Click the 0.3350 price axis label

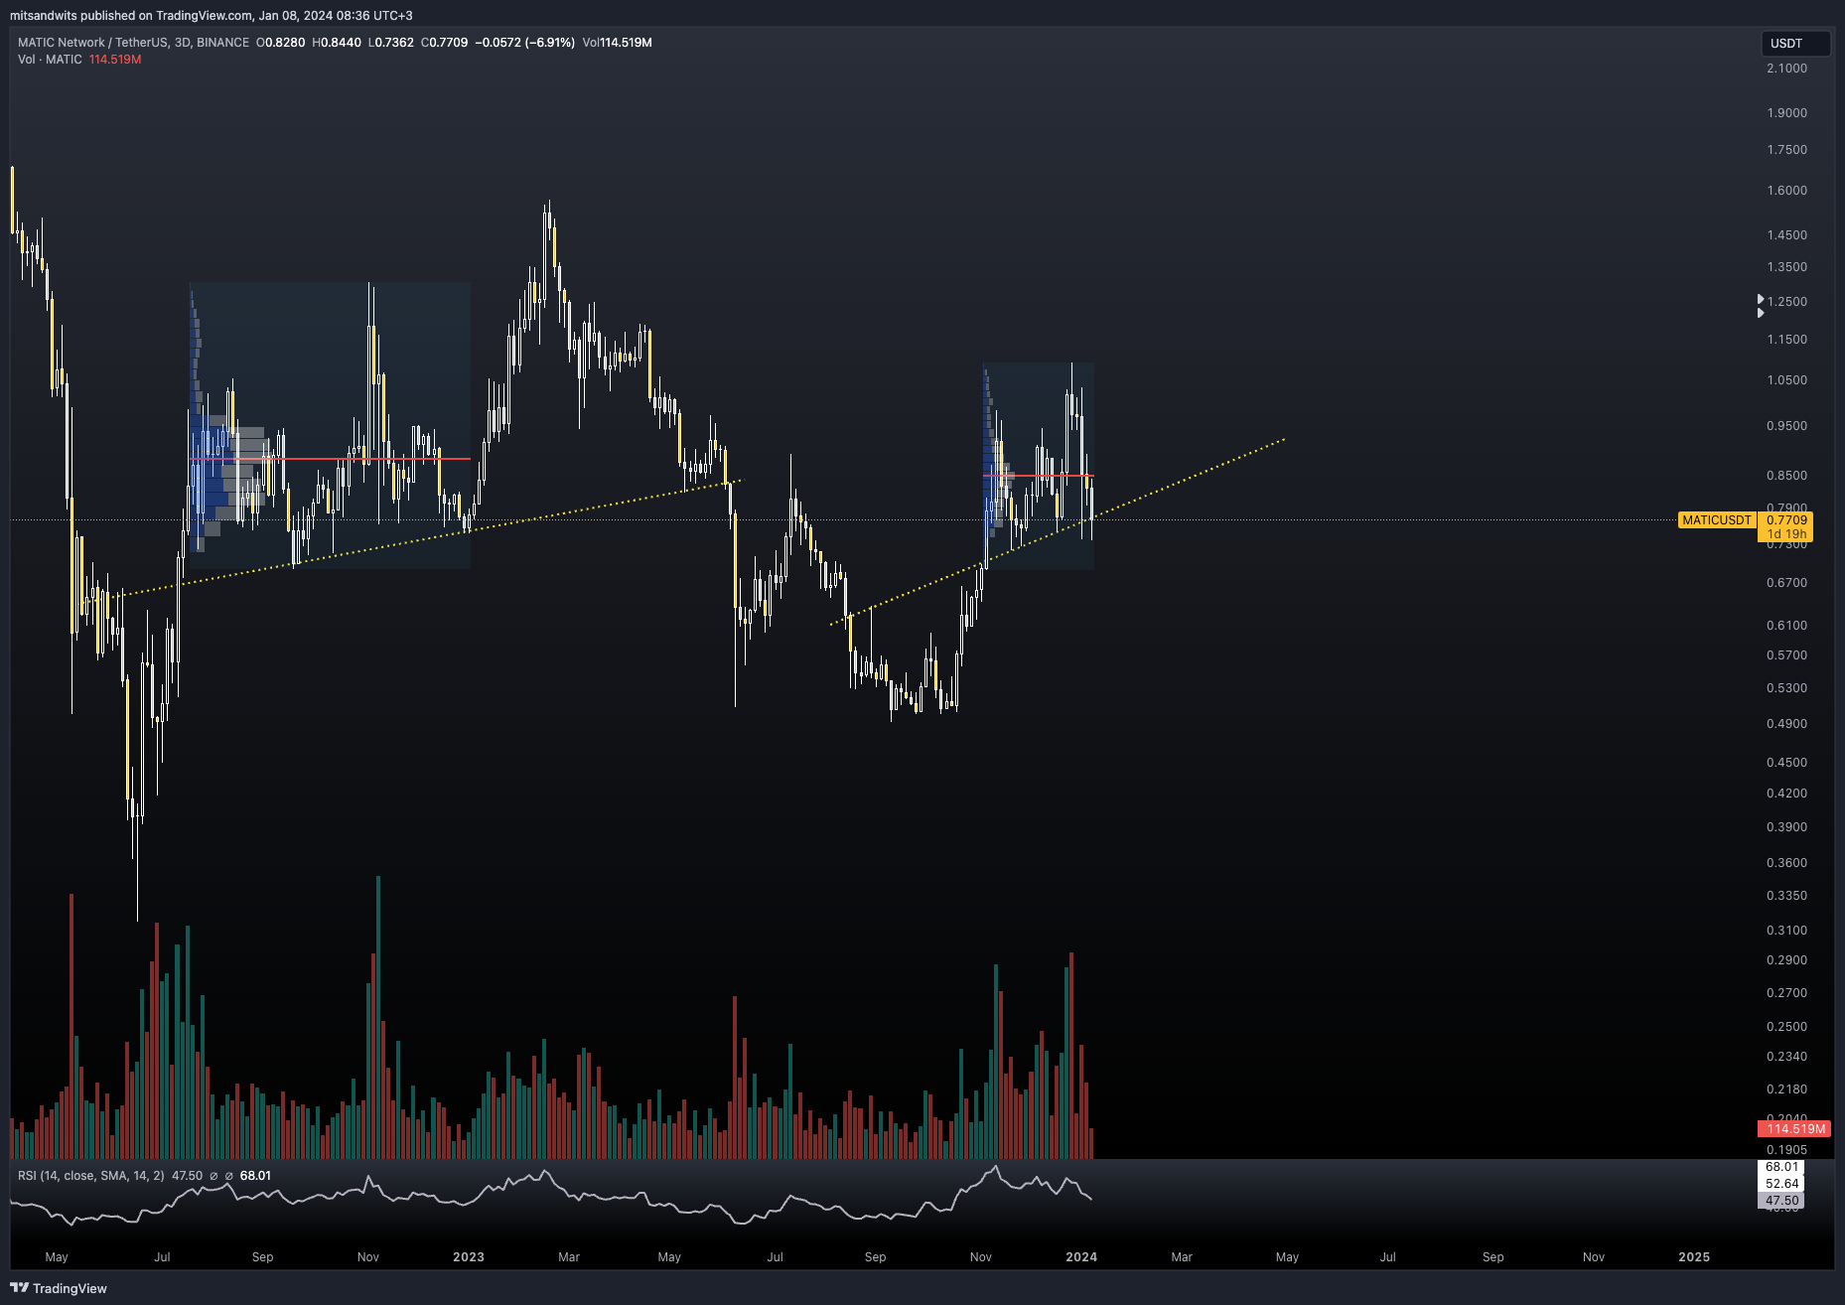1786,896
